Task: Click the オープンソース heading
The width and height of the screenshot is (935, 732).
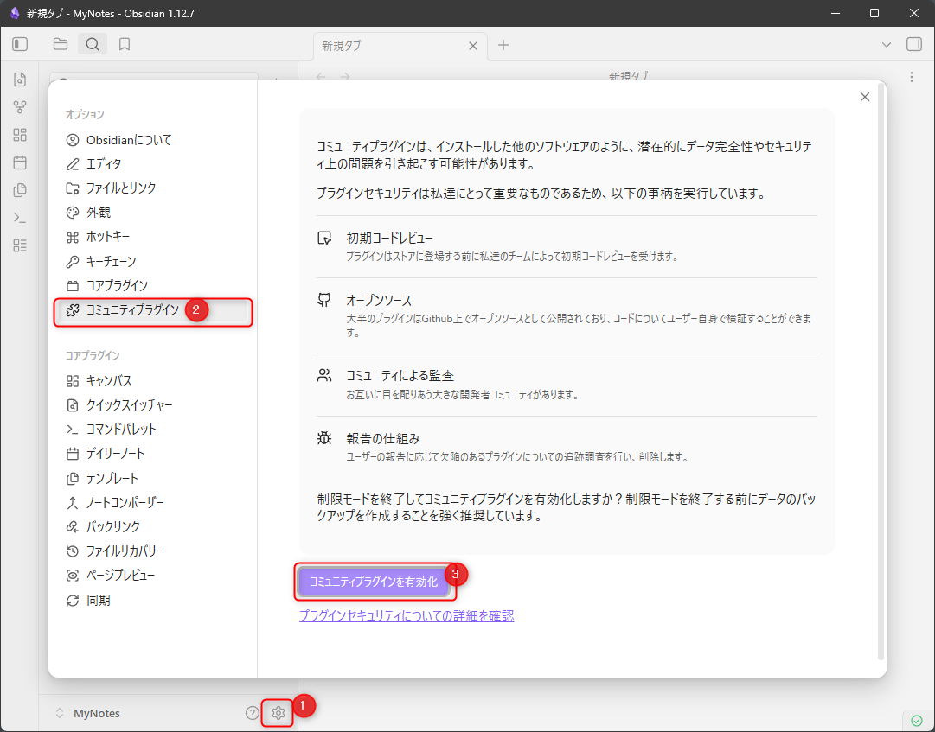Action: click(x=379, y=300)
